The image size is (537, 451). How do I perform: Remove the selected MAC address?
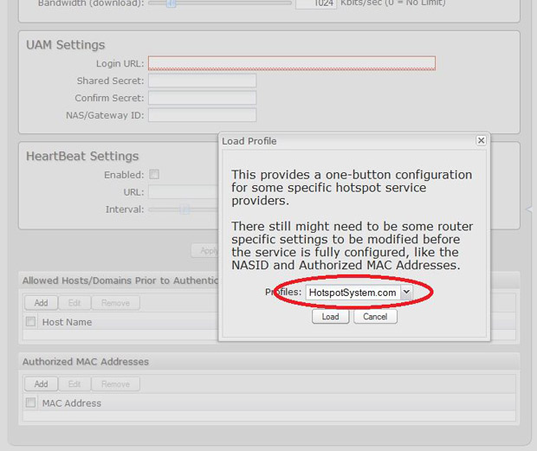pos(115,384)
